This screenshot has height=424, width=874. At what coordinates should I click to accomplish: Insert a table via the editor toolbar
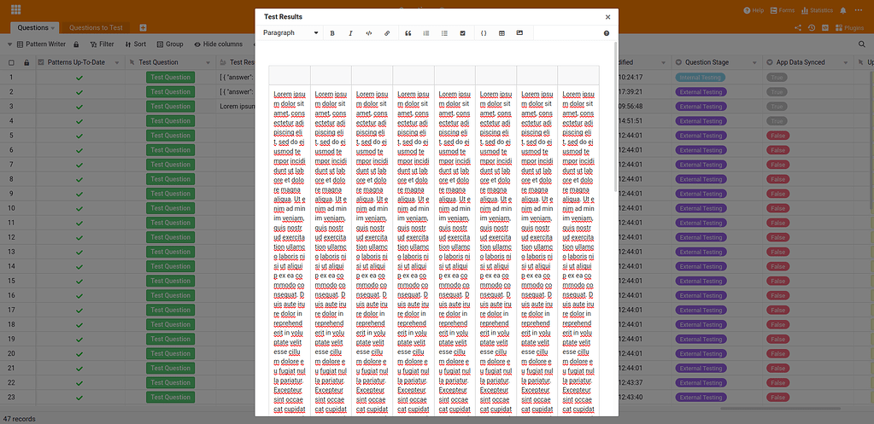coord(502,33)
